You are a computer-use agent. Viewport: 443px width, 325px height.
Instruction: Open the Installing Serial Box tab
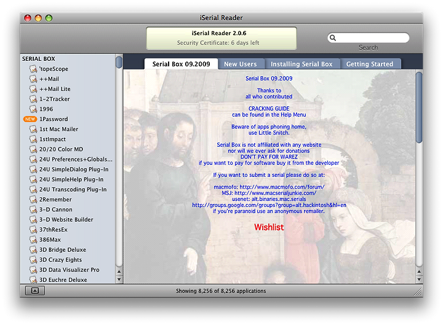point(301,64)
